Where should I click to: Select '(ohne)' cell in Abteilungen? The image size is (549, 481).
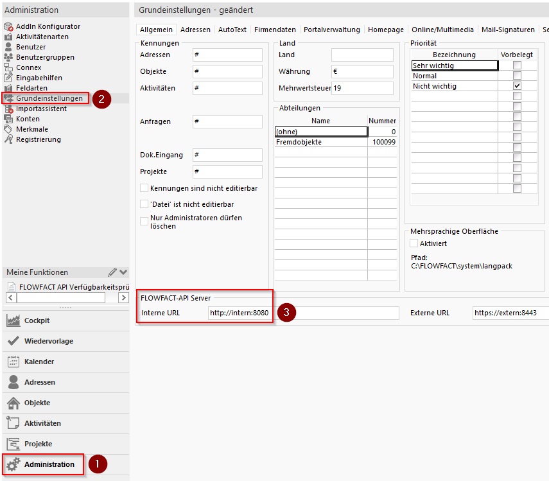[x=321, y=132]
